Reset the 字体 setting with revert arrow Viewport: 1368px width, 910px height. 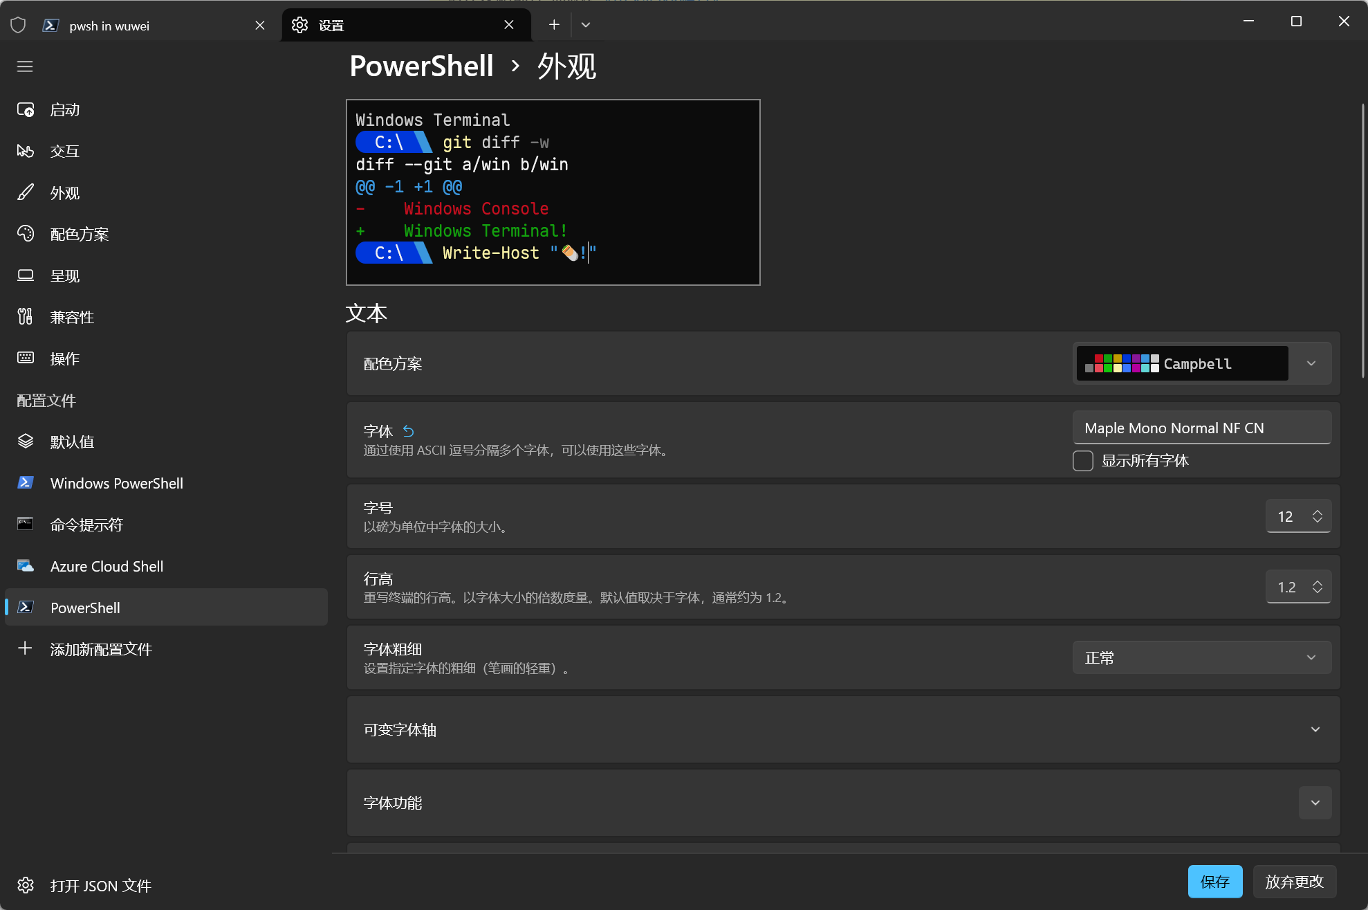408,430
